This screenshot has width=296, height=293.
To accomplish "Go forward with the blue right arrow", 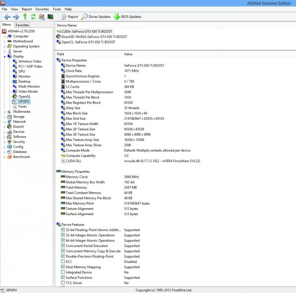I will tap(16, 17).
